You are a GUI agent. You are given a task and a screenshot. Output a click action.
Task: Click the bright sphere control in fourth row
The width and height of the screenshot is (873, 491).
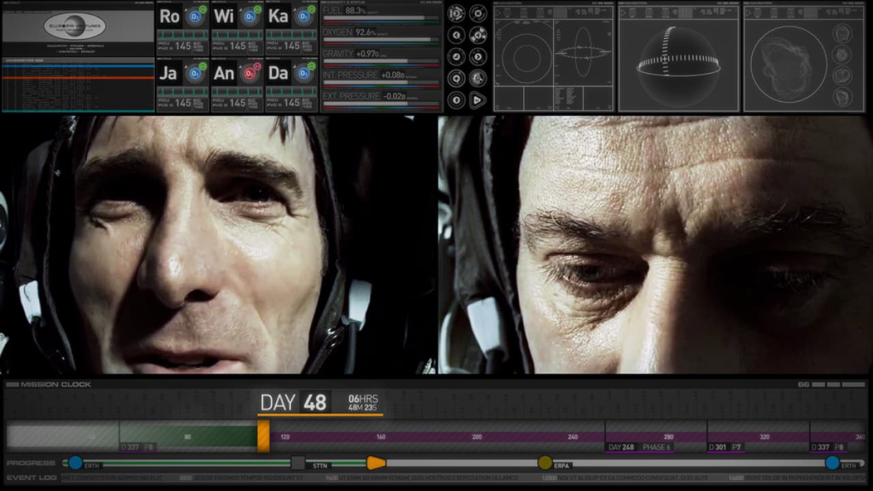tap(478, 79)
